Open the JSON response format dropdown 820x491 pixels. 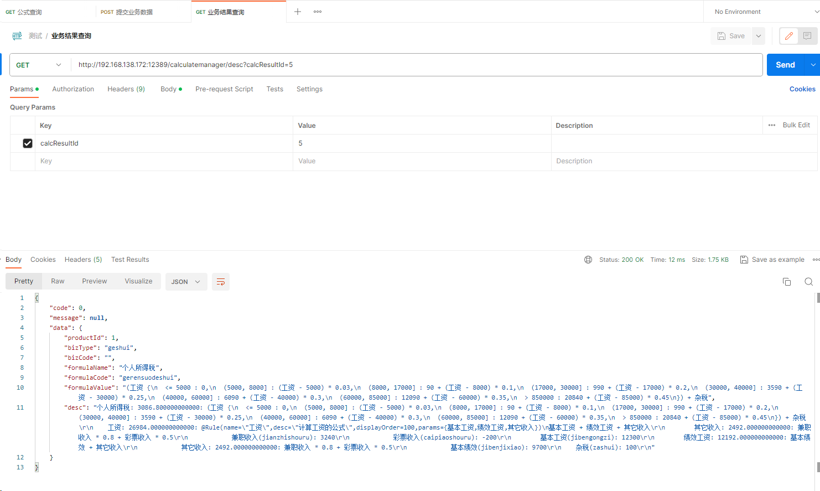[x=186, y=282]
